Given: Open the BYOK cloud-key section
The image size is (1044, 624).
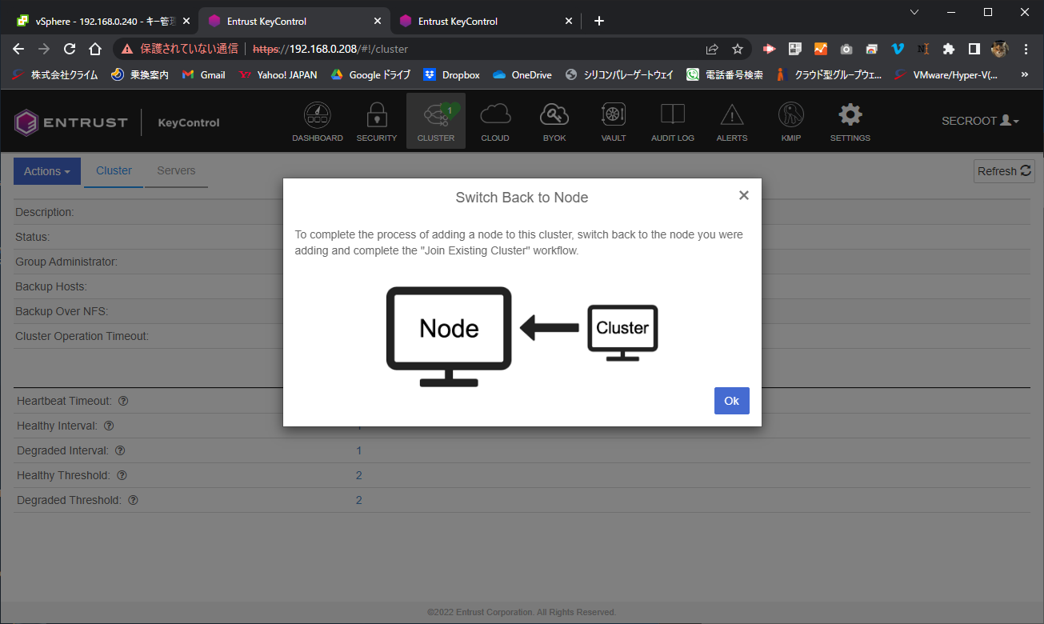Looking at the screenshot, I should pos(554,122).
